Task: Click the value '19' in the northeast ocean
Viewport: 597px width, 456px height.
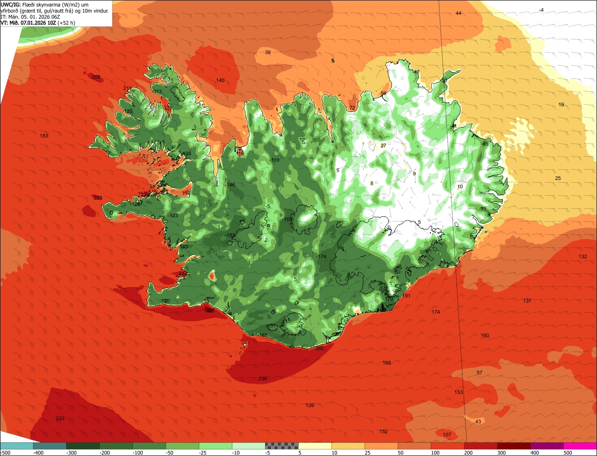Action: pyautogui.click(x=562, y=104)
